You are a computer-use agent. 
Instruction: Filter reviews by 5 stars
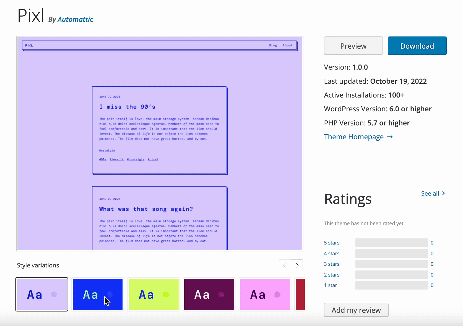pyautogui.click(x=332, y=243)
